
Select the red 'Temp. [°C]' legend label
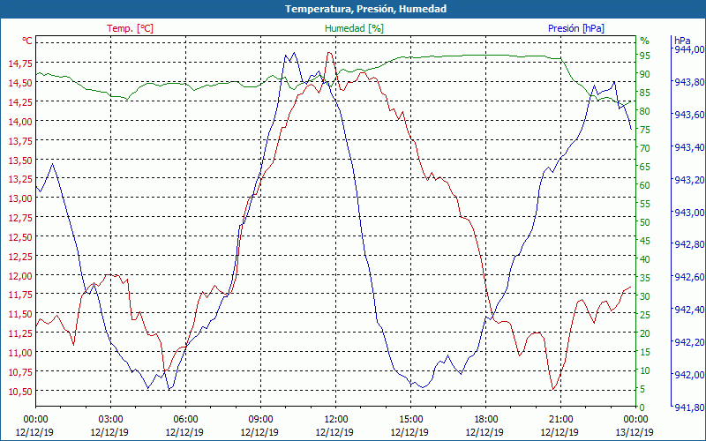point(130,28)
